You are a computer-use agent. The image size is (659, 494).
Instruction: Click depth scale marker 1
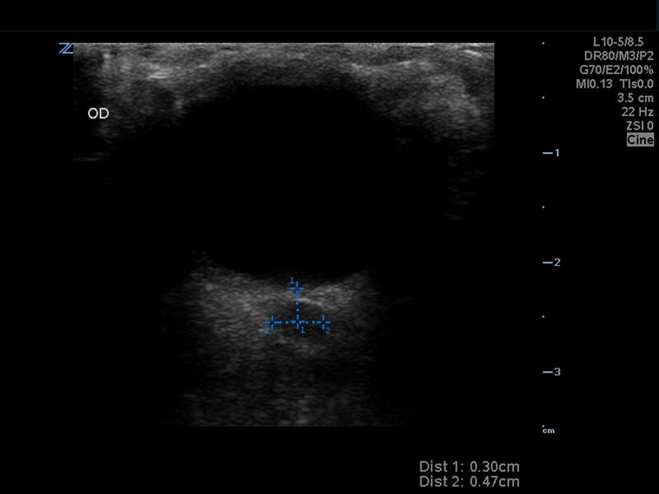(552, 153)
